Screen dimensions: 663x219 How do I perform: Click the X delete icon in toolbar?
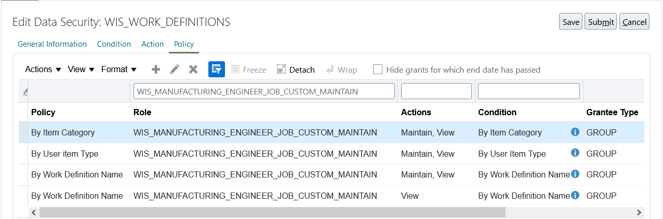(193, 70)
